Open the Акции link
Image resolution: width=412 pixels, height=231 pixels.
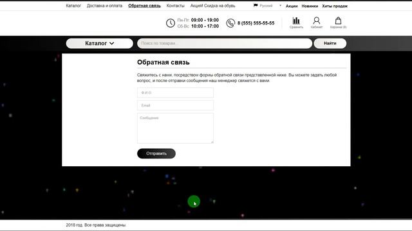[x=292, y=6]
